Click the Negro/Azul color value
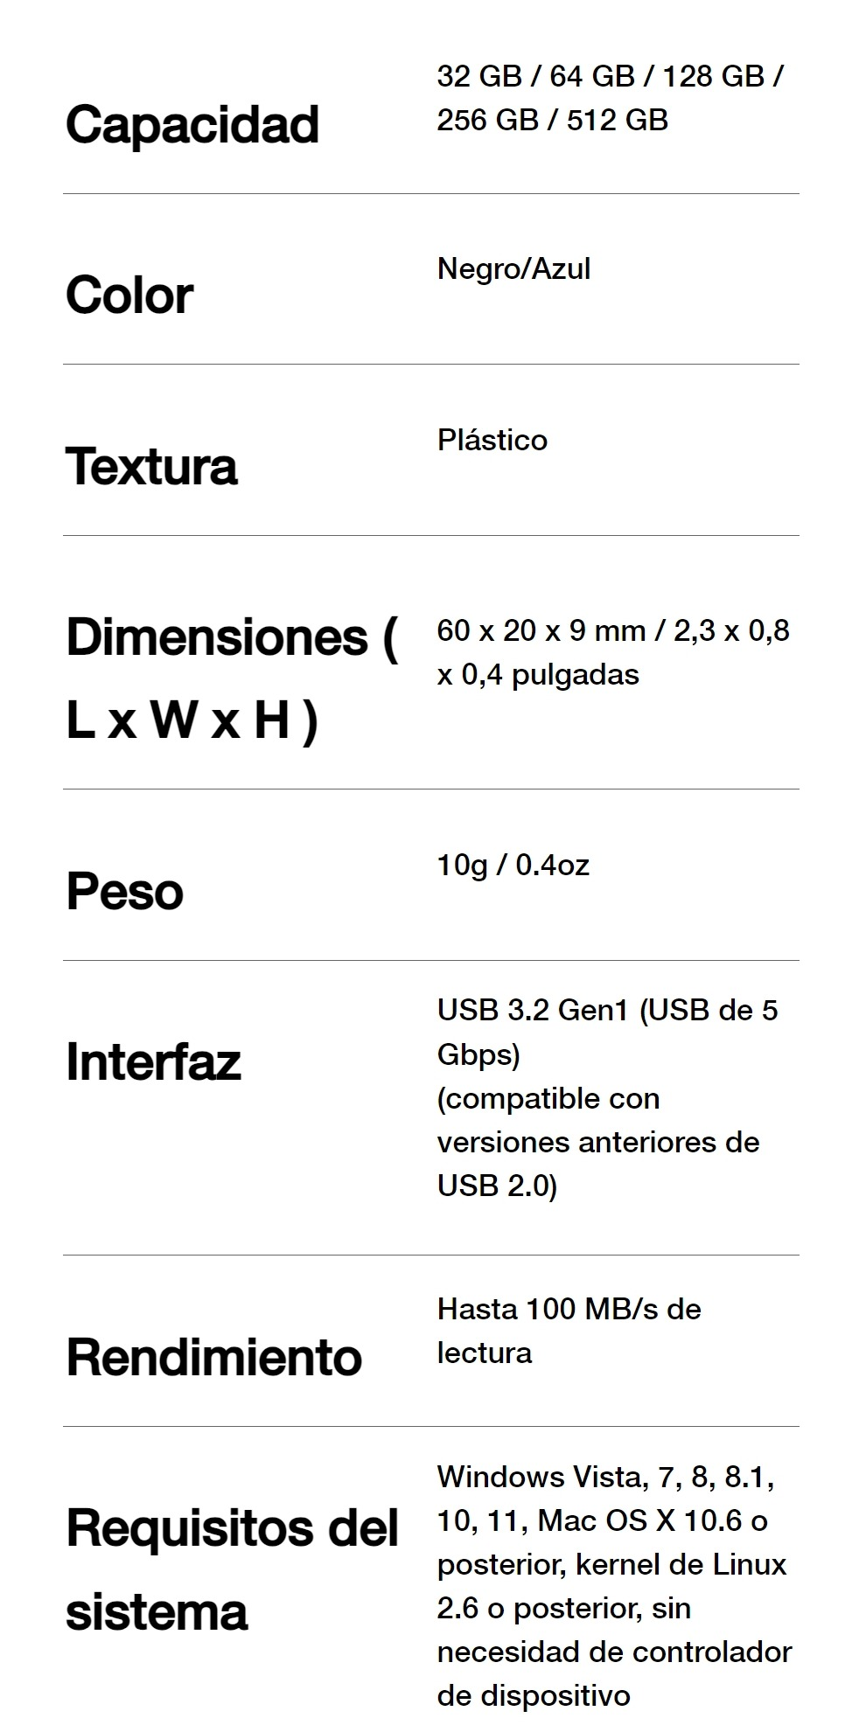This screenshot has width=866, height=1732. click(x=513, y=268)
